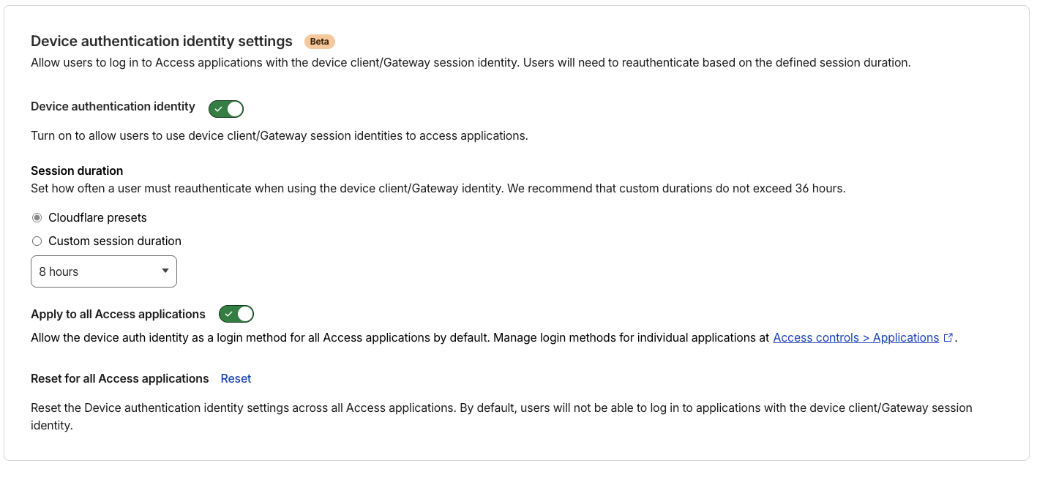This screenshot has height=477, width=1037.
Task: Click the Apply to all Access applications label
Action: pyautogui.click(x=118, y=314)
